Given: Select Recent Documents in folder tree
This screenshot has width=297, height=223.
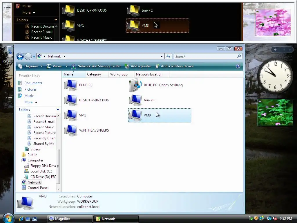Looking at the screenshot, I should (x=42, y=116).
